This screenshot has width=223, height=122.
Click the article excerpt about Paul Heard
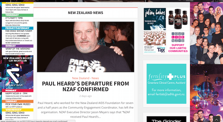pyautogui.click(x=85, y=110)
